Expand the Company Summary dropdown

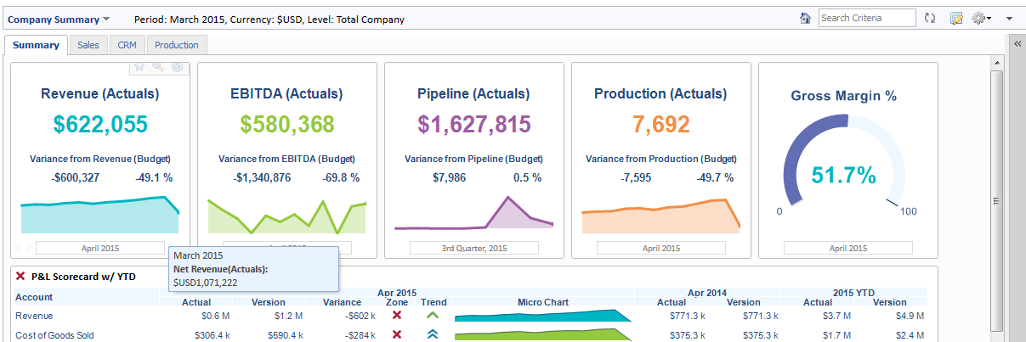(x=59, y=19)
